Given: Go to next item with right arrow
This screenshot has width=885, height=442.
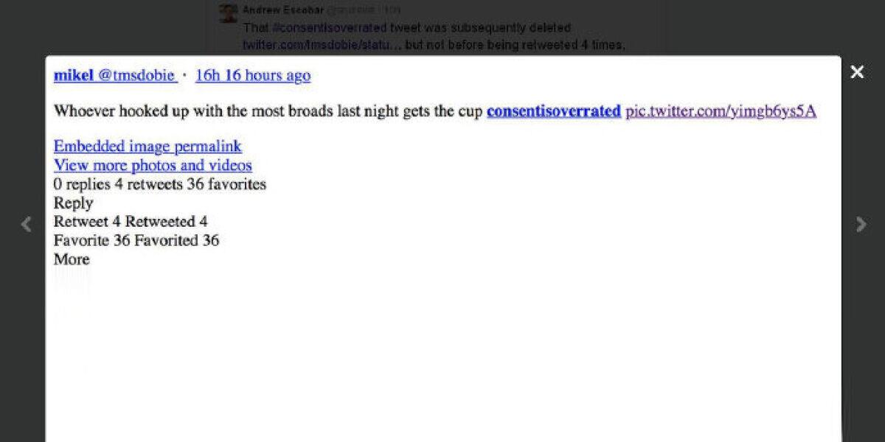Looking at the screenshot, I should pos(860,224).
